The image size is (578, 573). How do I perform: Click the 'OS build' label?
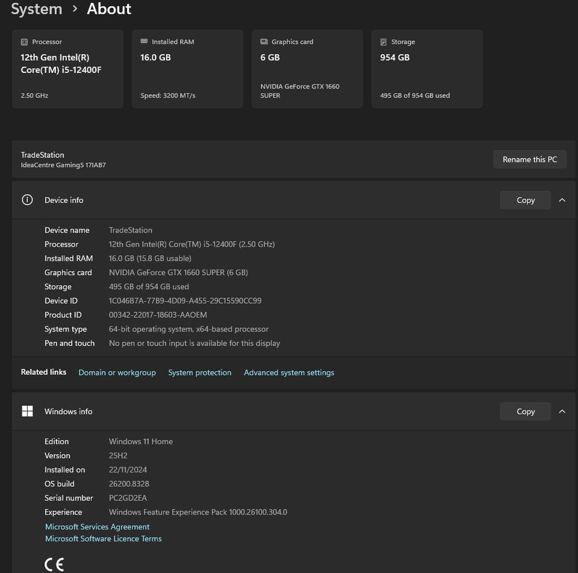60,484
